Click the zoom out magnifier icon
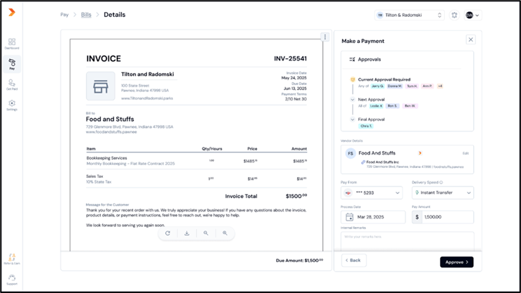 point(206,233)
